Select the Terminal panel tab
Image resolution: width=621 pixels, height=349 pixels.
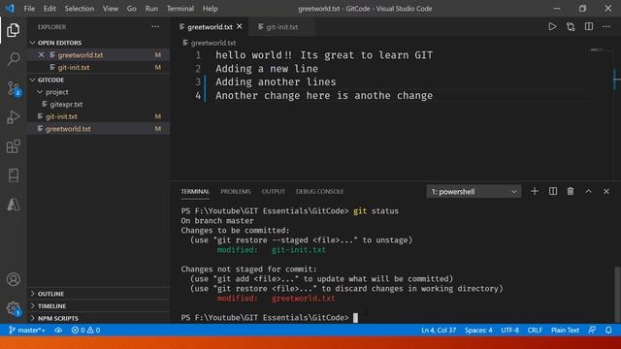point(195,192)
